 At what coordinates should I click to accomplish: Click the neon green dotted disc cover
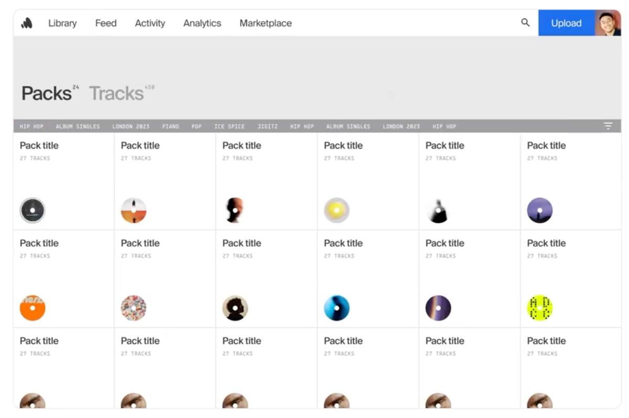click(x=540, y=308)
